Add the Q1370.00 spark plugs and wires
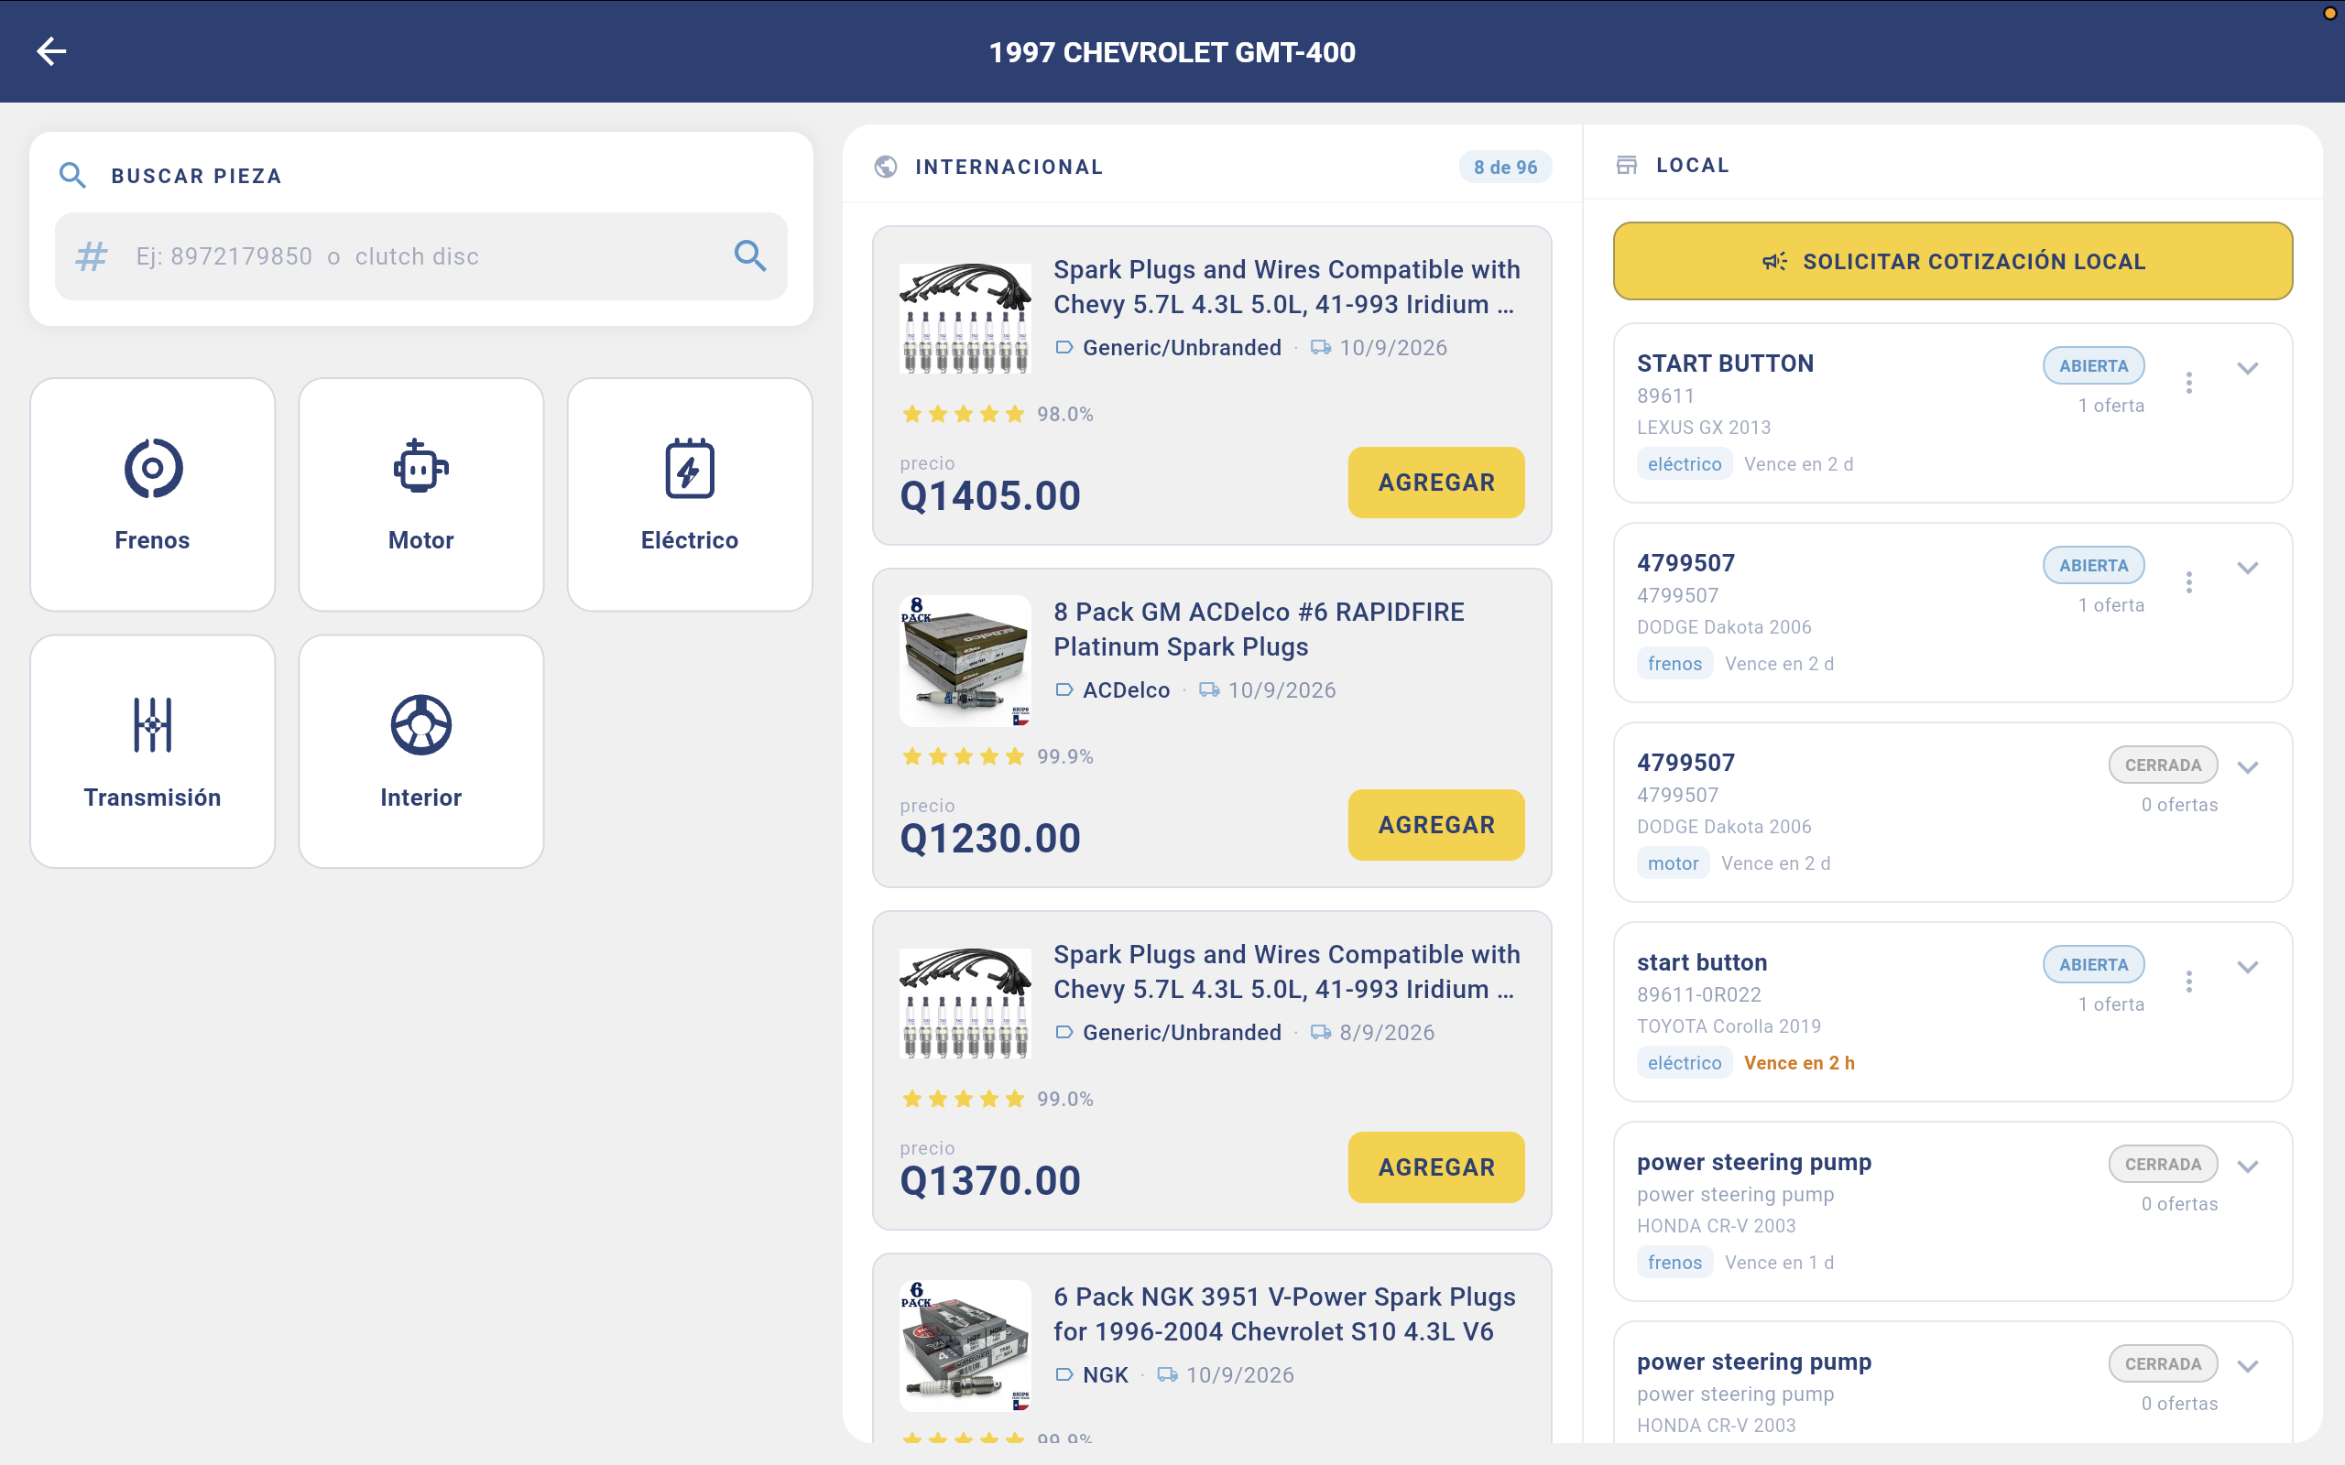Viewport: 2345px width, 1465px height. [x=1436, y=1167]
